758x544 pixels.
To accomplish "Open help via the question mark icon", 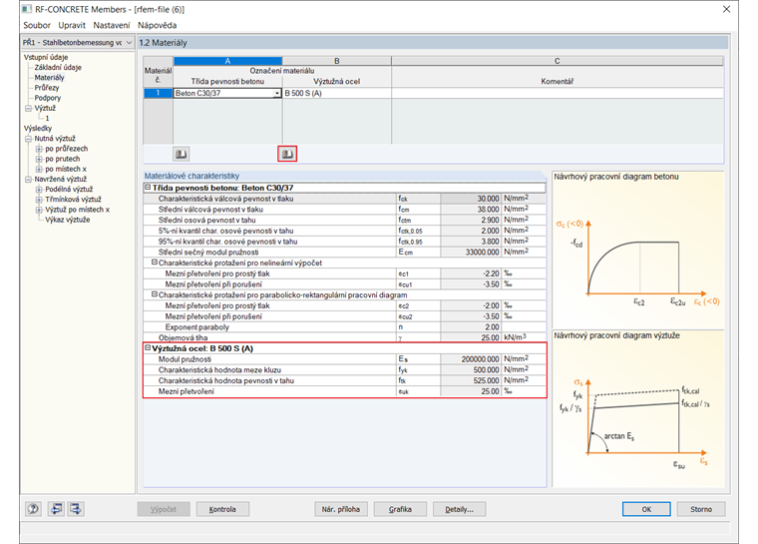I will point(33,509).
